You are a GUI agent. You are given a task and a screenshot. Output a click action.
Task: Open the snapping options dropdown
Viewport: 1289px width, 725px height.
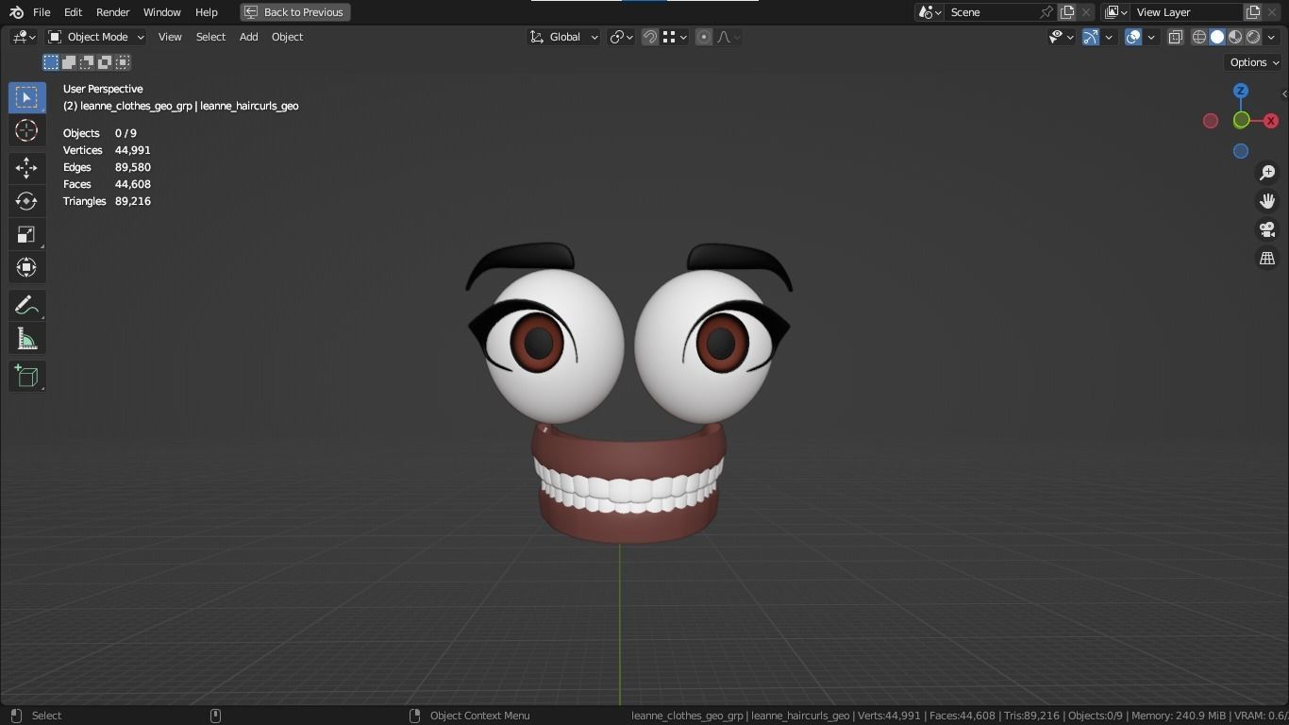pos(674,37)
